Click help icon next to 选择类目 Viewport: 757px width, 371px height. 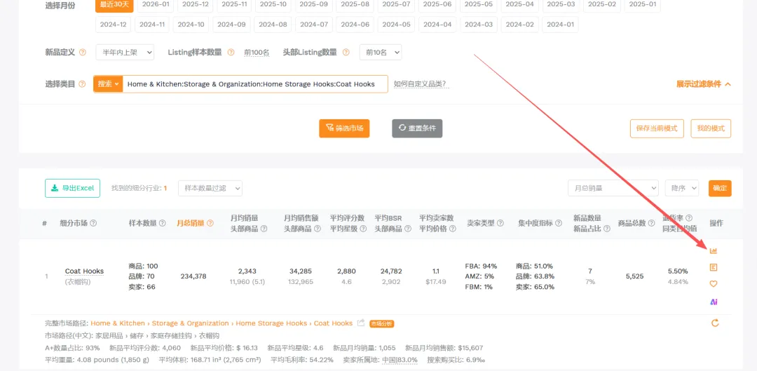tap(83, 84)
